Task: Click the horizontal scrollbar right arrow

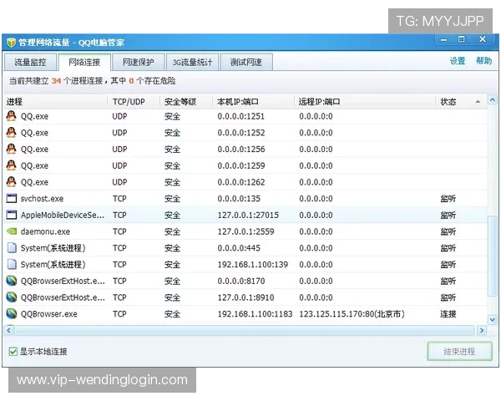Action: [x=482, y=330]
